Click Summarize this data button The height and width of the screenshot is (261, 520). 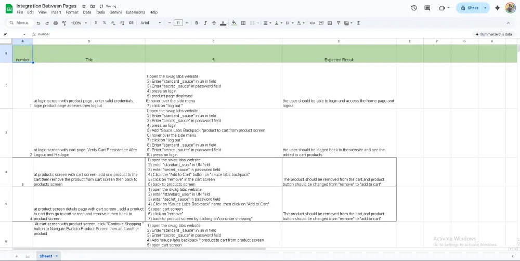pos(493,34)
